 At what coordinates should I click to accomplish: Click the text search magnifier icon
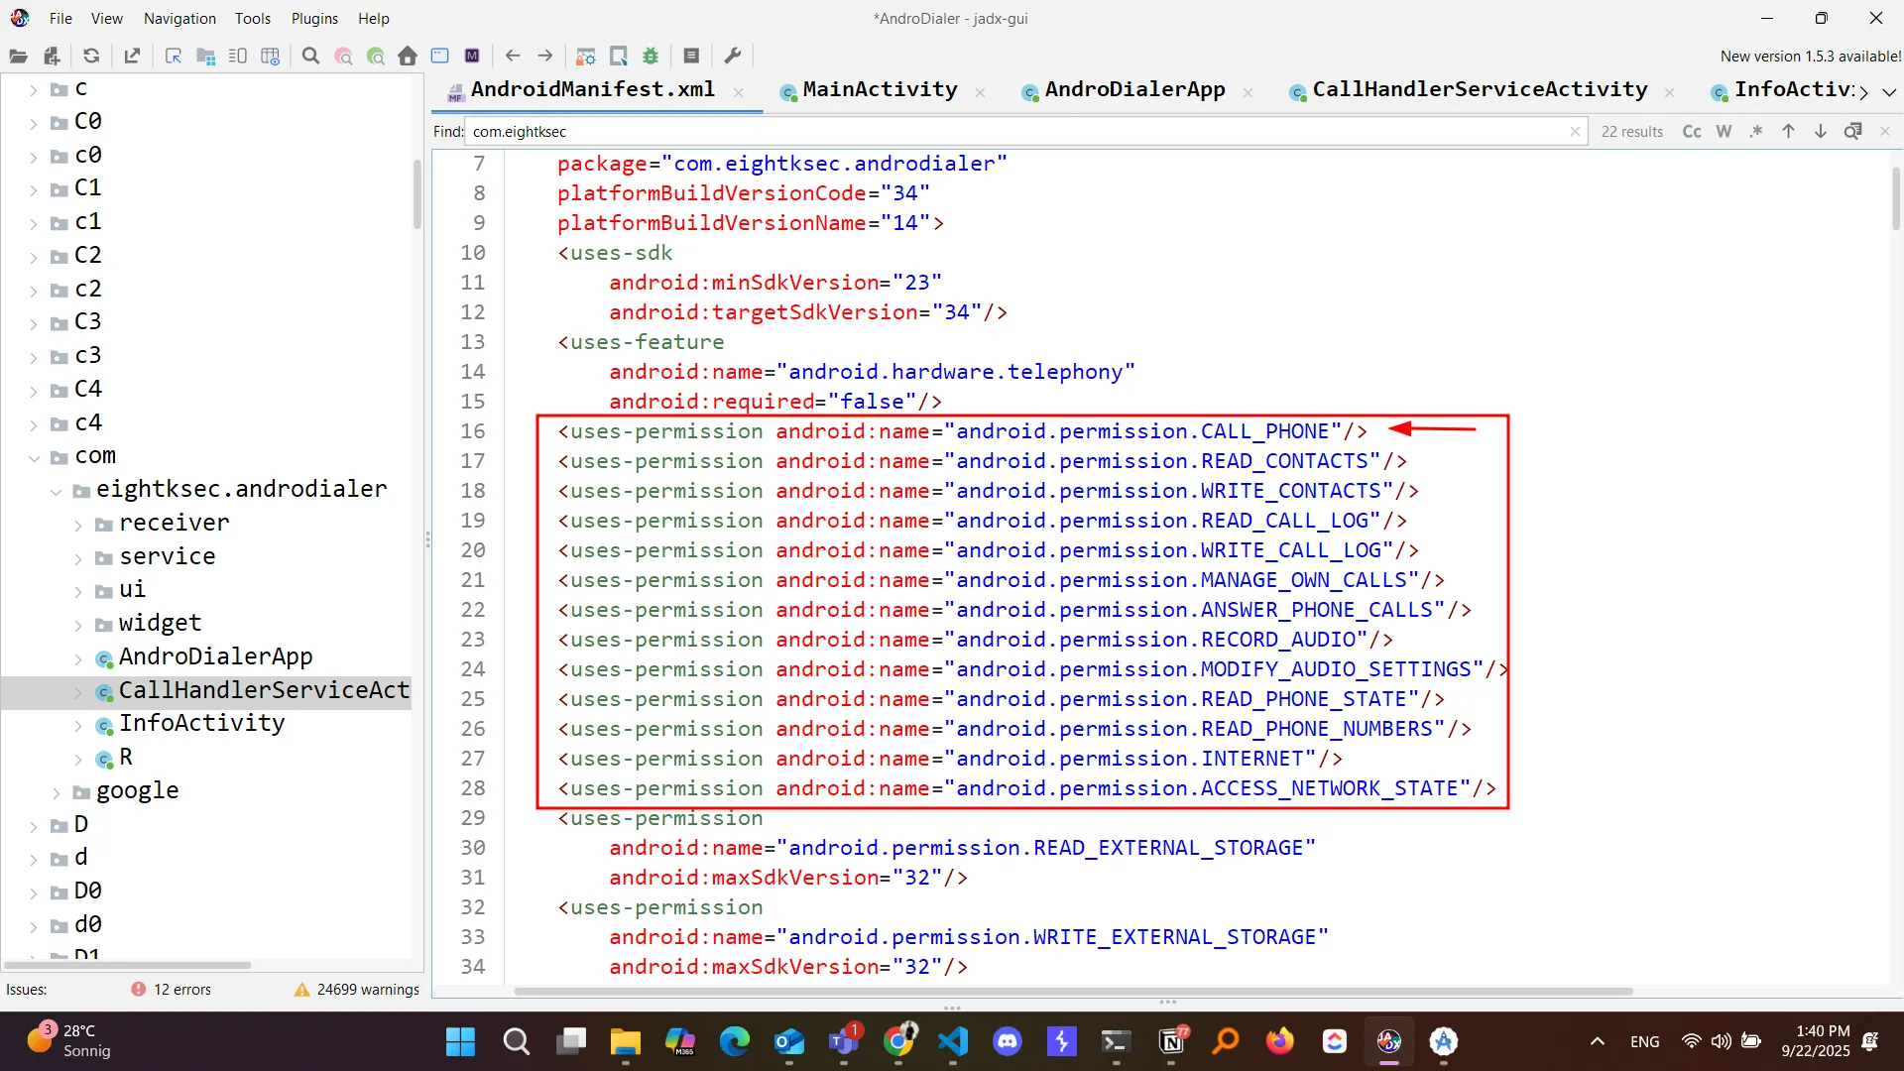pos(310,57)
